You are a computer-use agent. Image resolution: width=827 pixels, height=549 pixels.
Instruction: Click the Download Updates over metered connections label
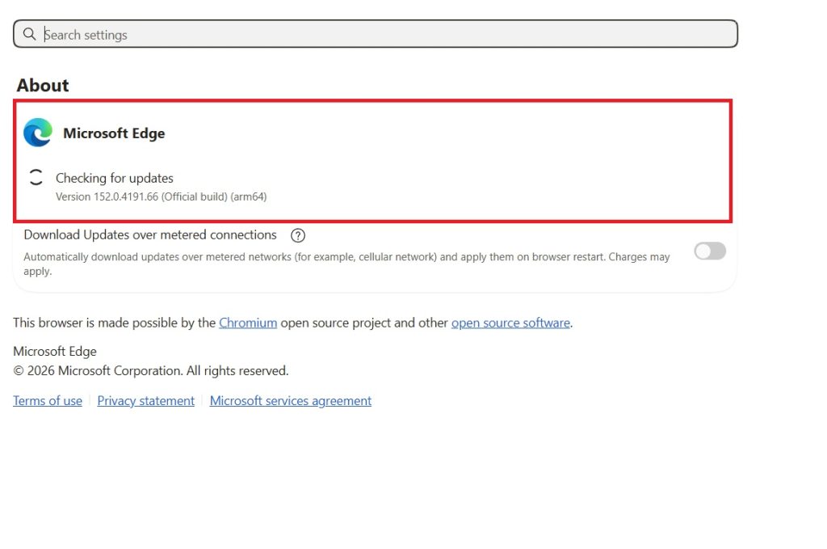[150, 235]
